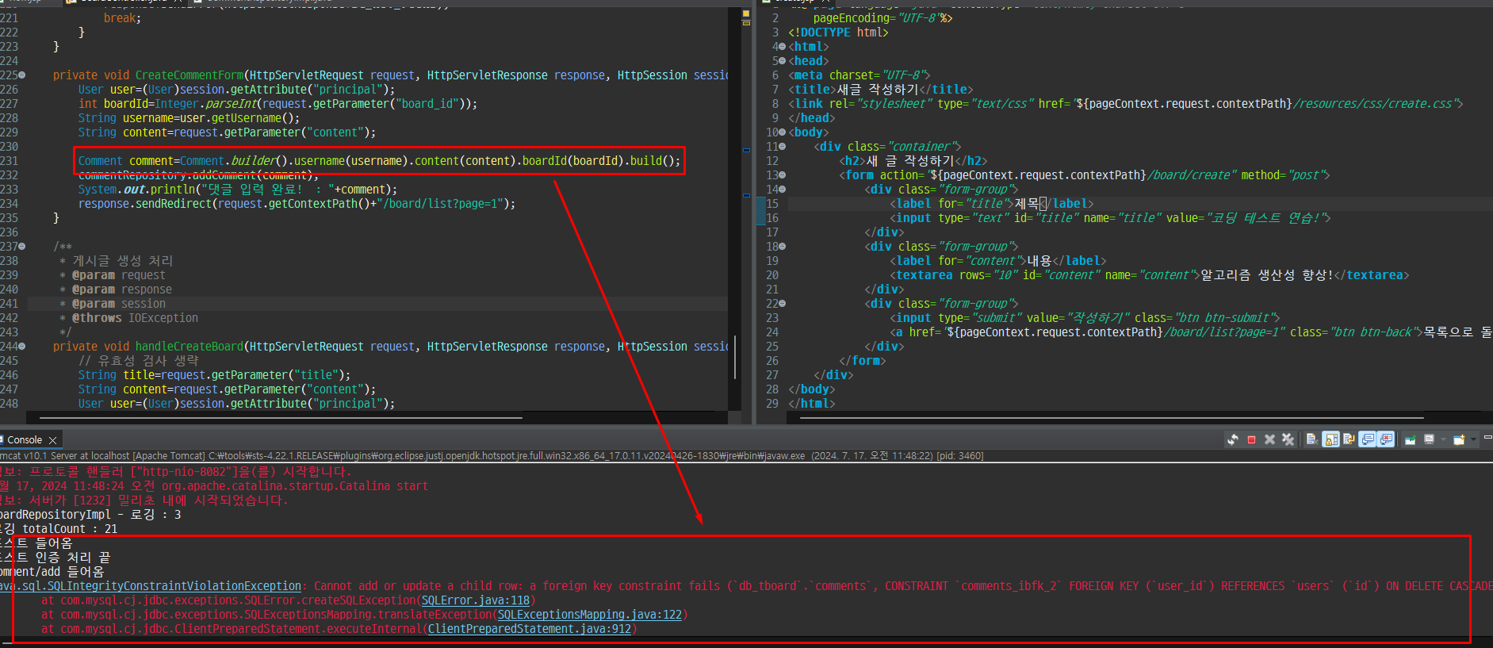Collapse the CreateCommentForm method at line 225
The height and width of the screenshot is (648, 1493).
point(21,75)
